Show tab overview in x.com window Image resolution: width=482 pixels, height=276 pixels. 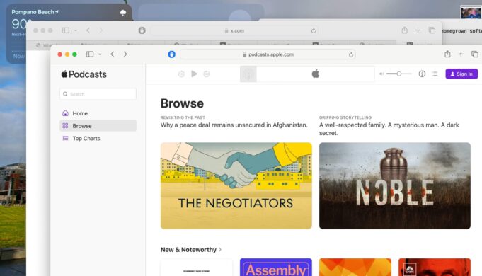click(x=432, y=30)
